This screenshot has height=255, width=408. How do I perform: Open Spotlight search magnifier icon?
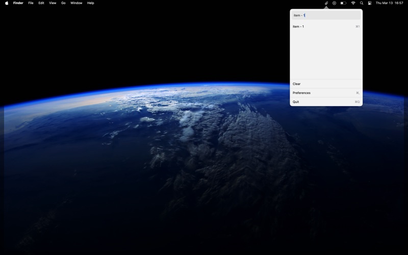pyautogui.click(x=362, y=3)
